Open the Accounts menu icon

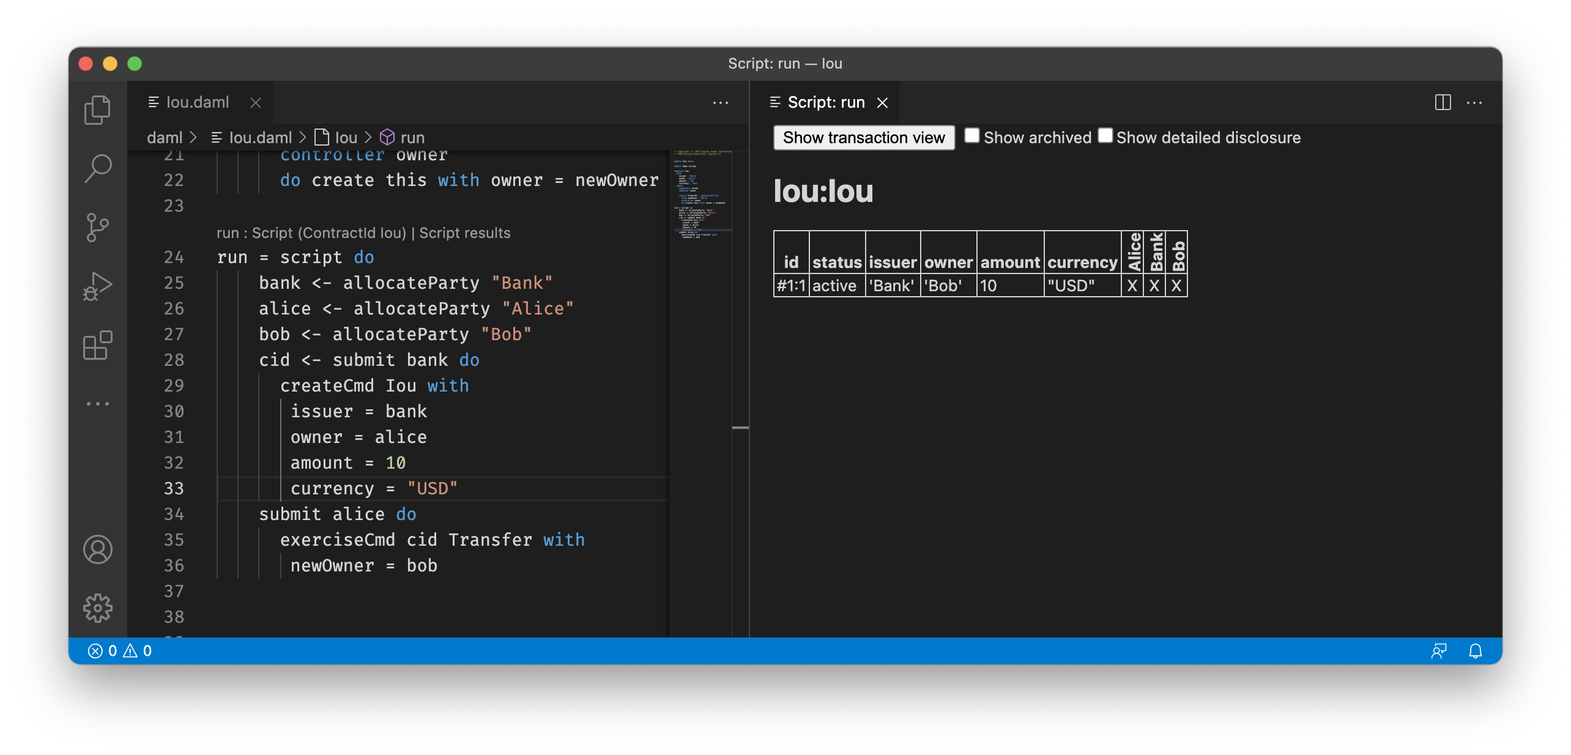(x=97, y=549)
